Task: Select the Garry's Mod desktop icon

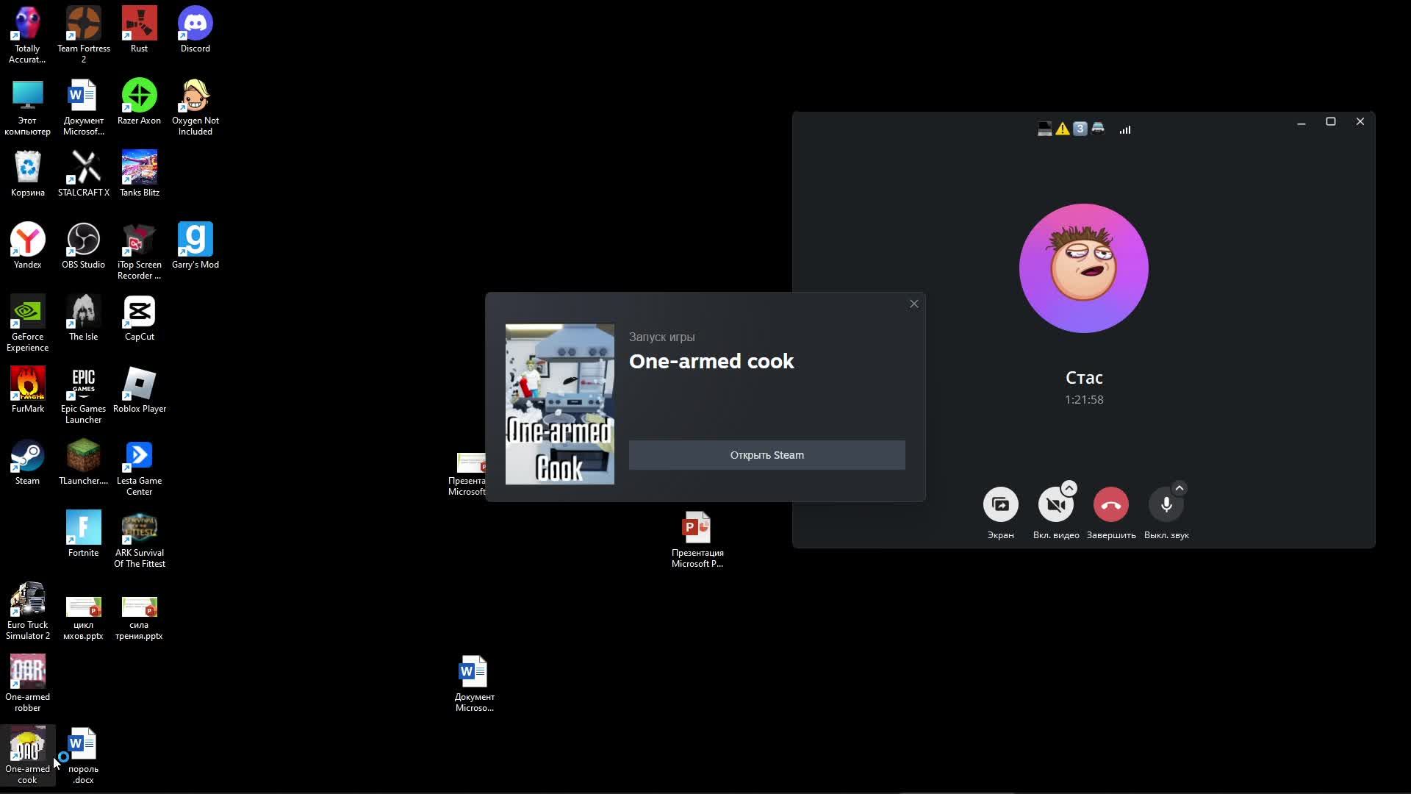Action: point(195,241)
